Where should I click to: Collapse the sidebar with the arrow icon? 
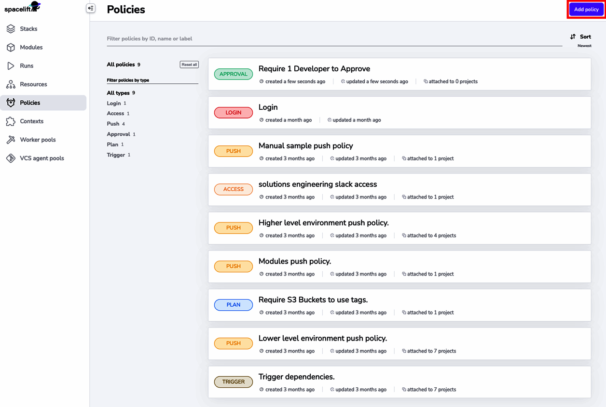[91, 8]
